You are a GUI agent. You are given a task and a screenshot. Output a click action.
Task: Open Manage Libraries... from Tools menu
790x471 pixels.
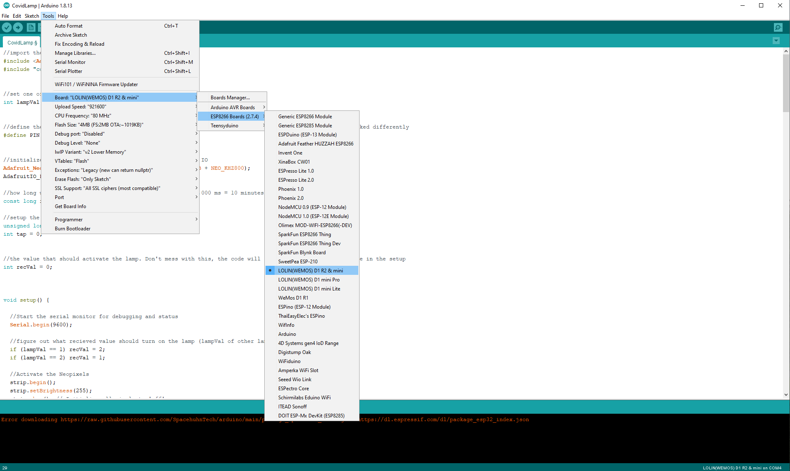point(75,53)
